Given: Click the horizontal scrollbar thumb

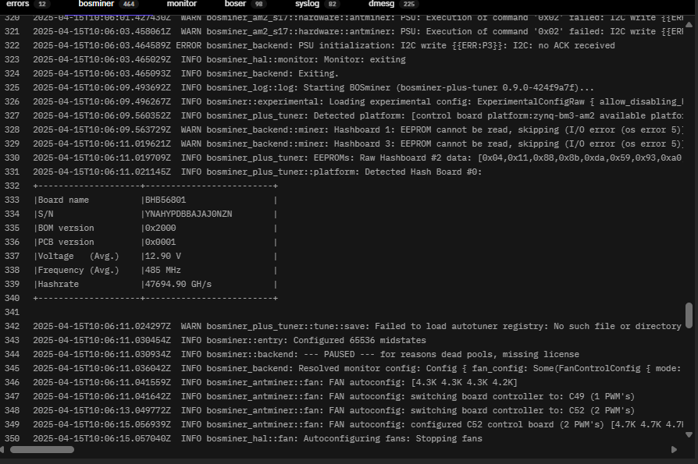Looking at the screenshot, I should coord(42,450).
